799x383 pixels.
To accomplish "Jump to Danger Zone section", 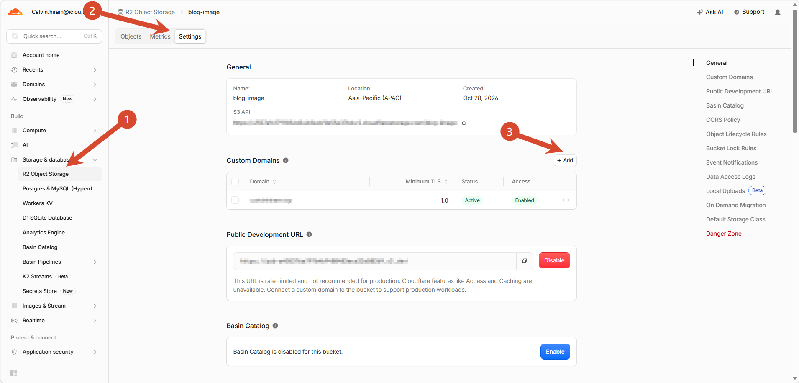I will [x=724, y=234].
